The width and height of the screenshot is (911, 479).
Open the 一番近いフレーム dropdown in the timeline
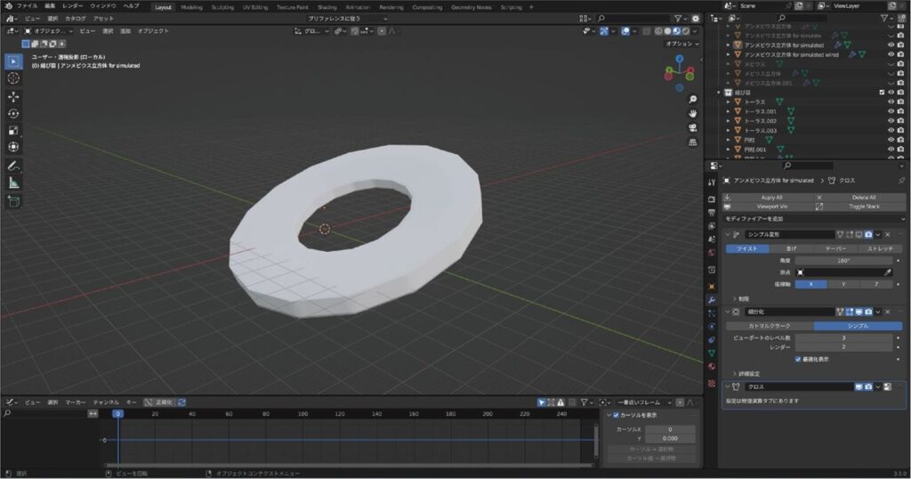coord(644,402)
